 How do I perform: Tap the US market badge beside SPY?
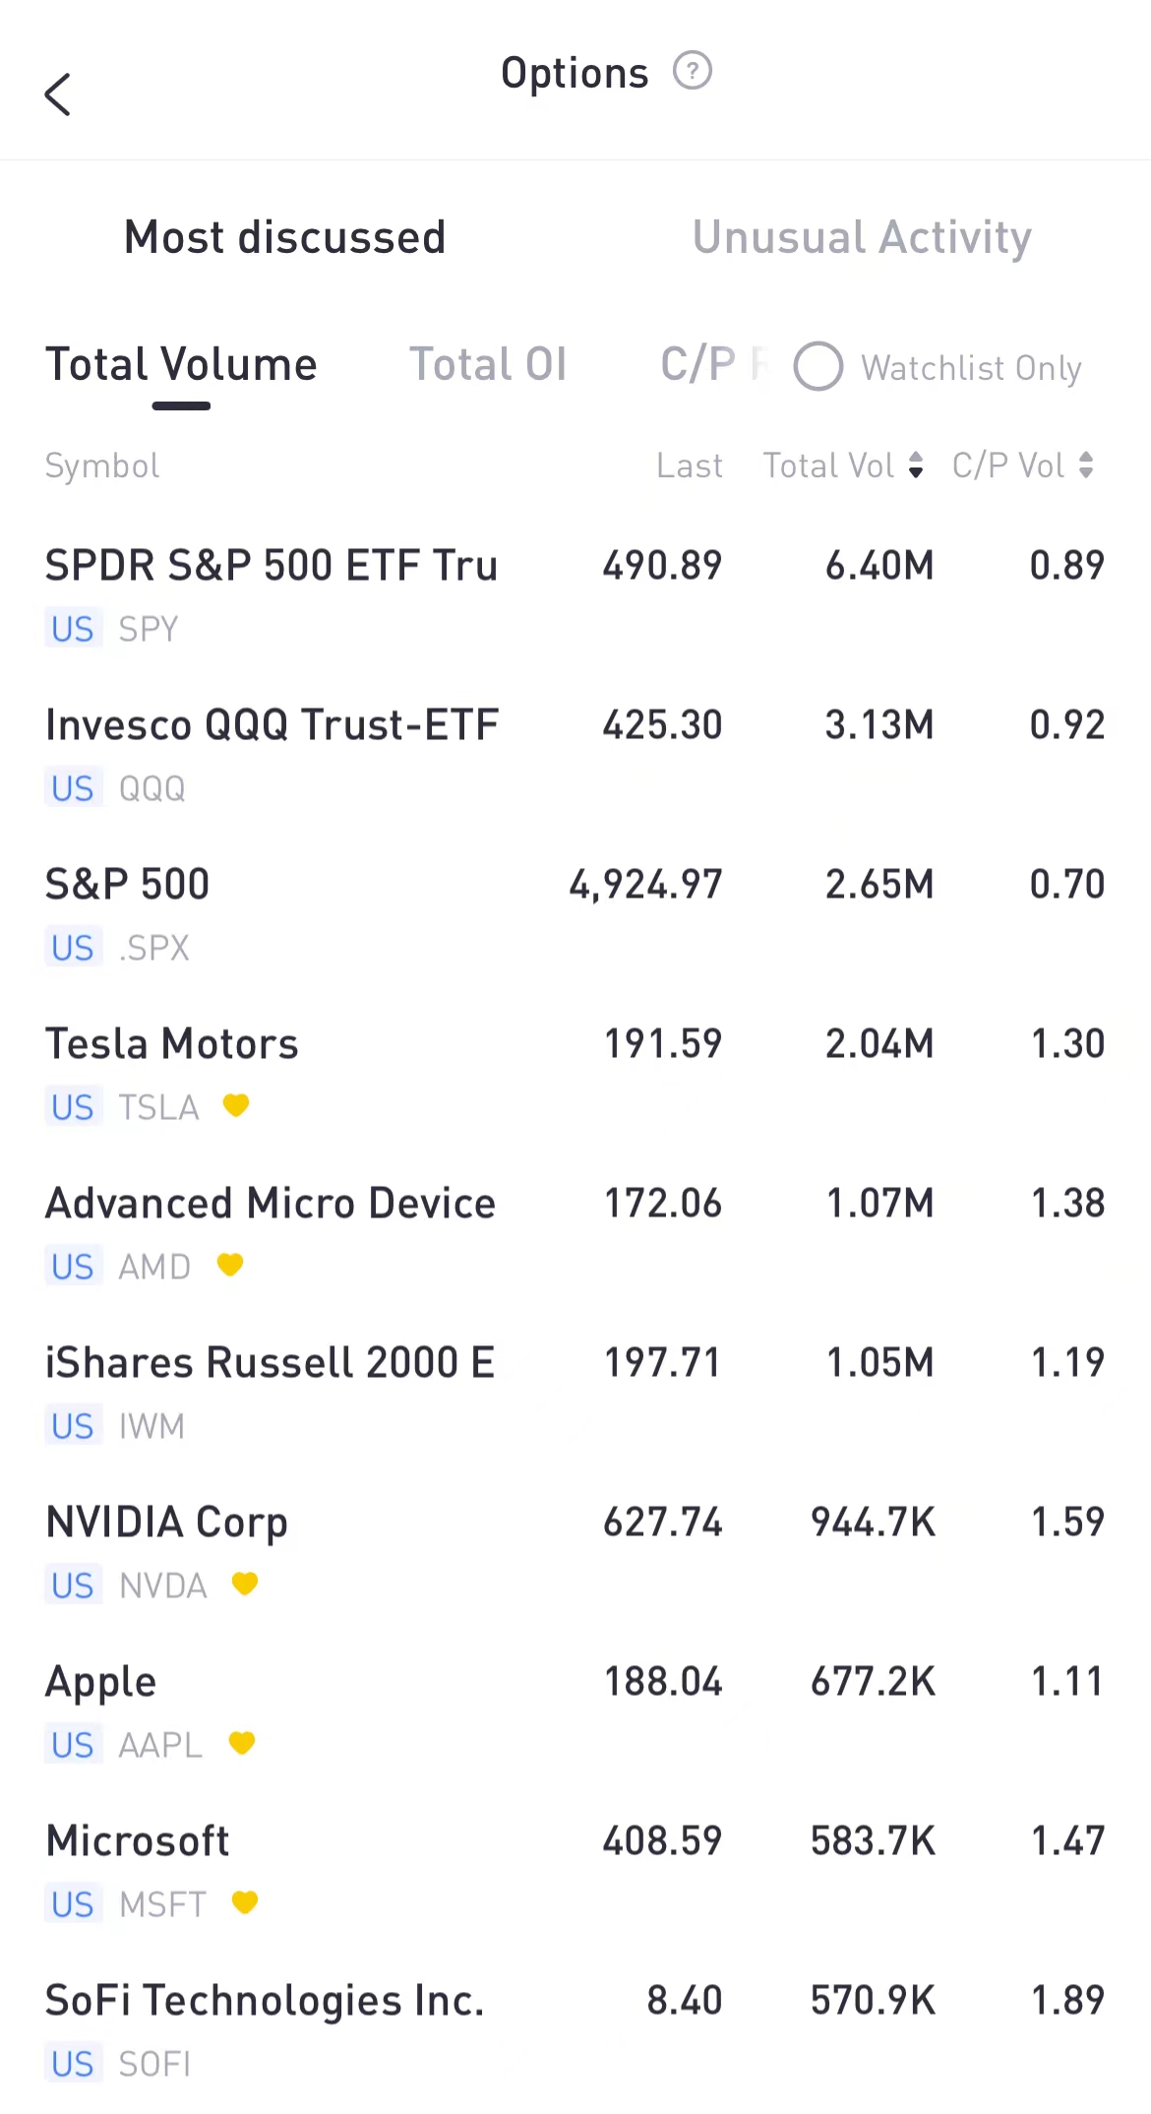73,629
